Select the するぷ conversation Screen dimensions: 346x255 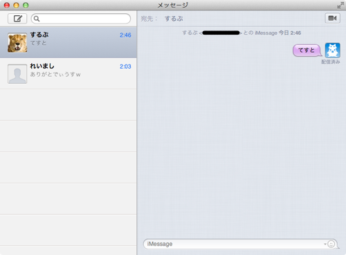[69, 42]
